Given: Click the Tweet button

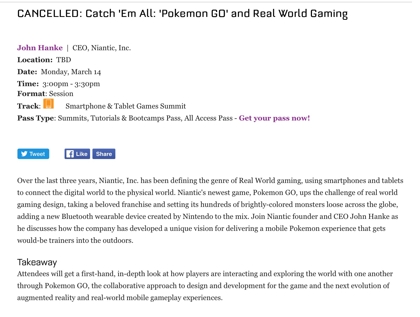Looking at the screenshot, I should (x=33, y=154).
